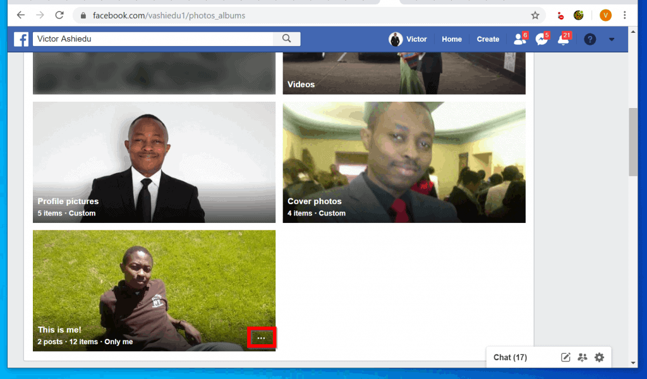This screenshot has width=647, height=379.
Task: Click the search magnifier button
Action: [287, 39]
